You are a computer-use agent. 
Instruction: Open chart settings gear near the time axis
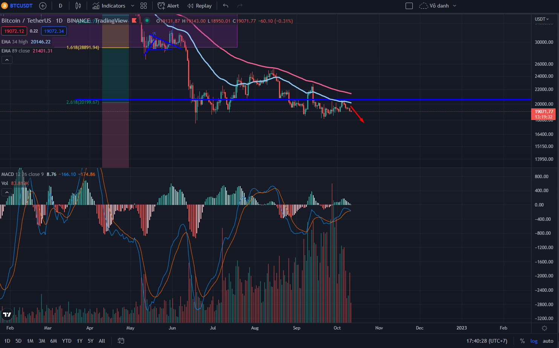544,328
